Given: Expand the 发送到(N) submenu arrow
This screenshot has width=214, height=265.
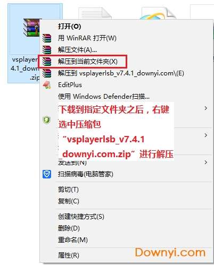Looking at the screenshot, I should pos(205,162).
